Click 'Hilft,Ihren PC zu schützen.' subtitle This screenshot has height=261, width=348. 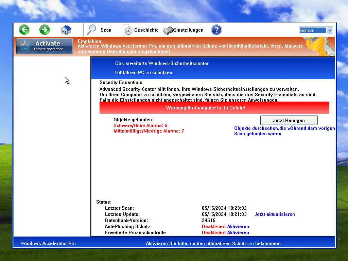(x=144, y=73)
